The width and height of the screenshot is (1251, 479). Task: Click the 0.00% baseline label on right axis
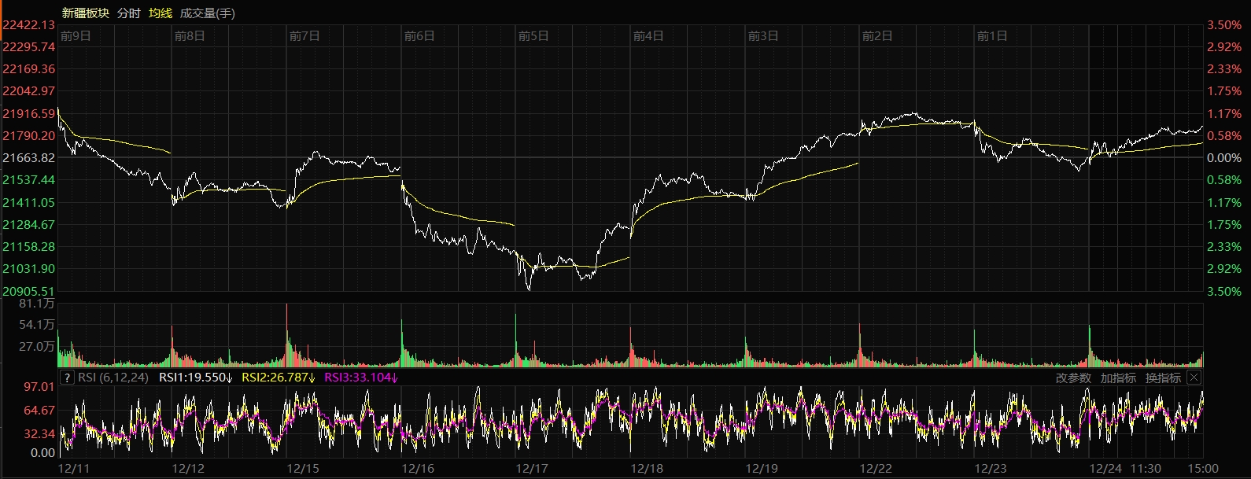(1224, 158)
